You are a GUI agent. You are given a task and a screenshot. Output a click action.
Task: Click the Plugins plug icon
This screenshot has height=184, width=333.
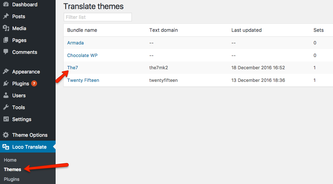(6, 84)
